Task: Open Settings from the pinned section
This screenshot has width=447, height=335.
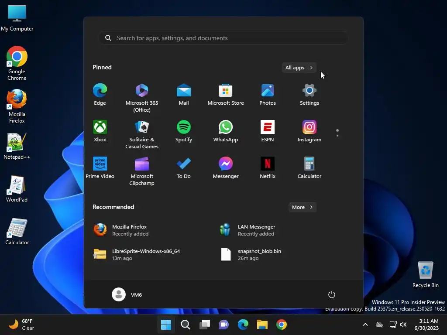Action: (309, 95)
